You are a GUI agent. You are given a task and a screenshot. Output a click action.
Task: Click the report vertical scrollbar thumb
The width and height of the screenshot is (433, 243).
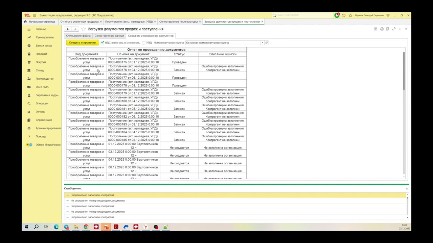pyautogui.click(x=404, y=71)
